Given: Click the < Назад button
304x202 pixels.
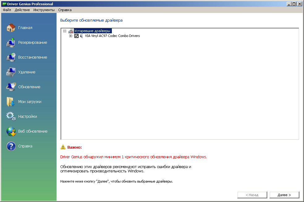Looking at the screenshot, I should (x=252, y=195).
